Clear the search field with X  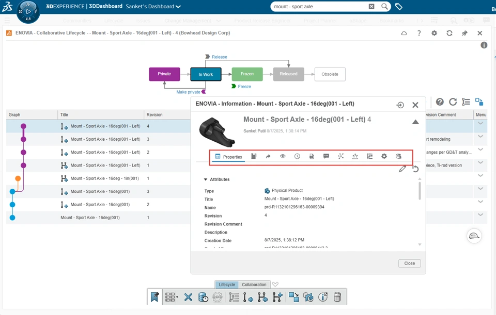371,6
